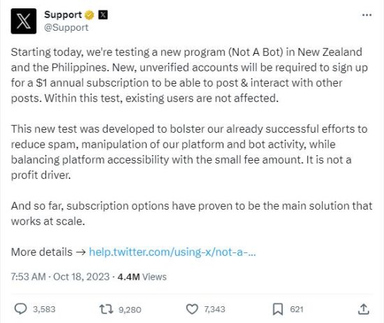Viewport: 384px width, 323px height.
Task: Click the 9,280 reposts count
Action: [130, 310]
